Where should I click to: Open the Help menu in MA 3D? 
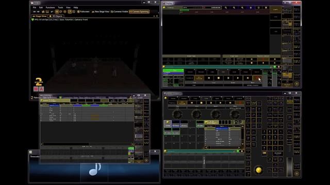76,7
